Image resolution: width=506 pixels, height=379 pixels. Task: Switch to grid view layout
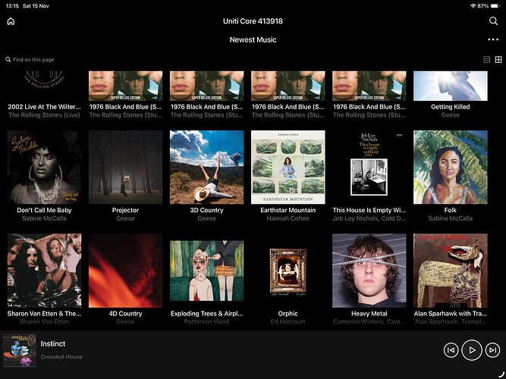pos(498,59)
